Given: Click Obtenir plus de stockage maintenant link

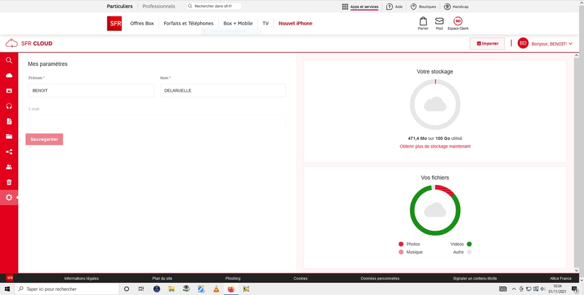Looking at the screenshot, I should coord(435,146).
